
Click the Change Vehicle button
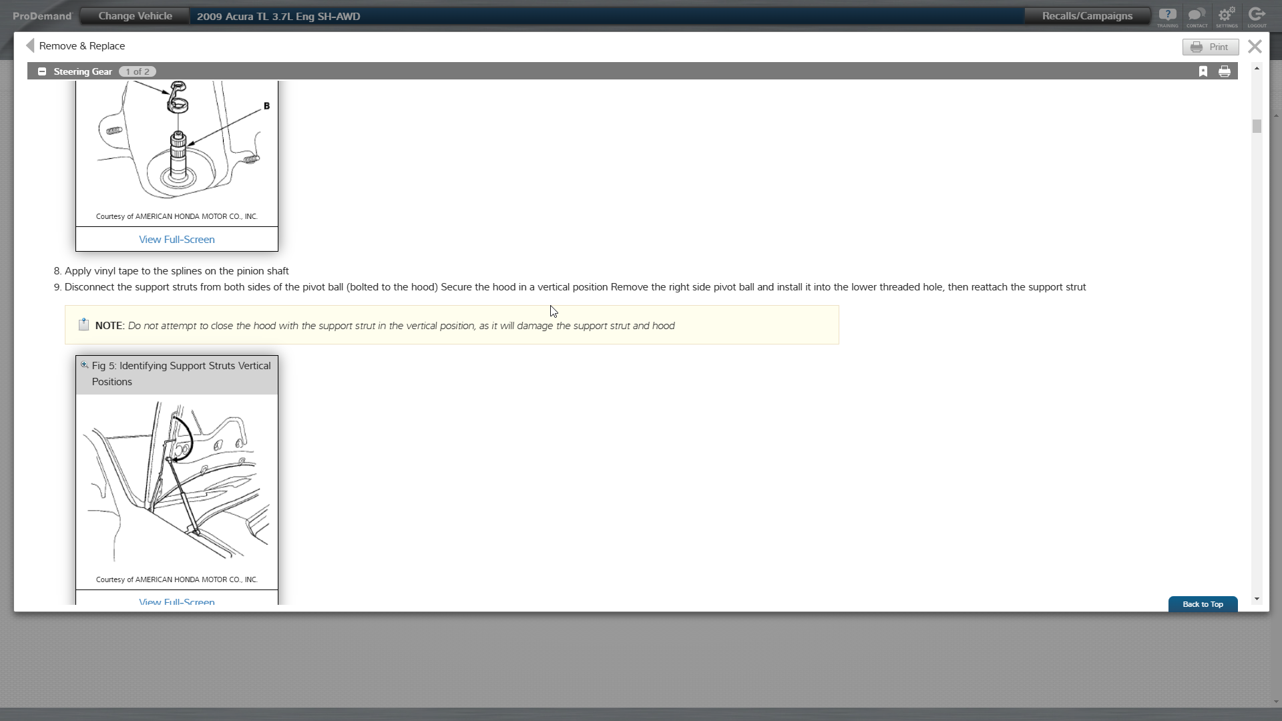click(x=135, y=16)
